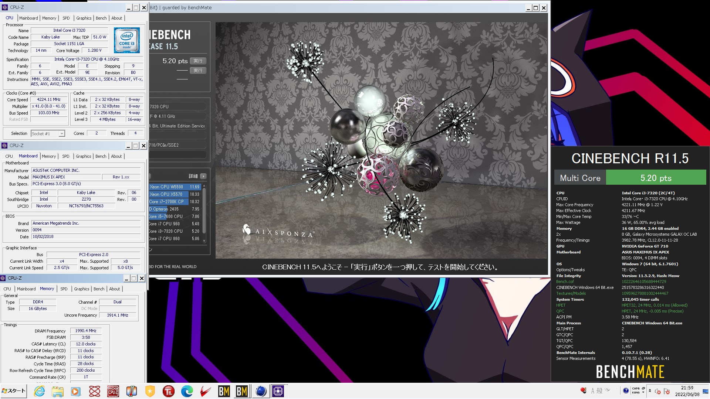Open the Memory tab in top CPU-Z window
The width and height of the screenshot is (710, 399).
point(49,18)
